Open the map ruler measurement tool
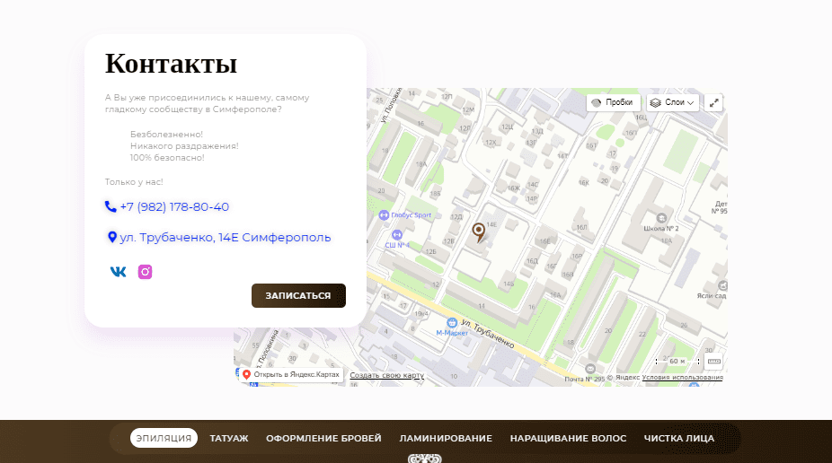Image resolution: width=832 pixels, height=463 pixels. [x=714, y=362]
